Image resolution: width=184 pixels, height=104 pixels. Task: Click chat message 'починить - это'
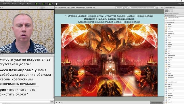pos(23,90)
